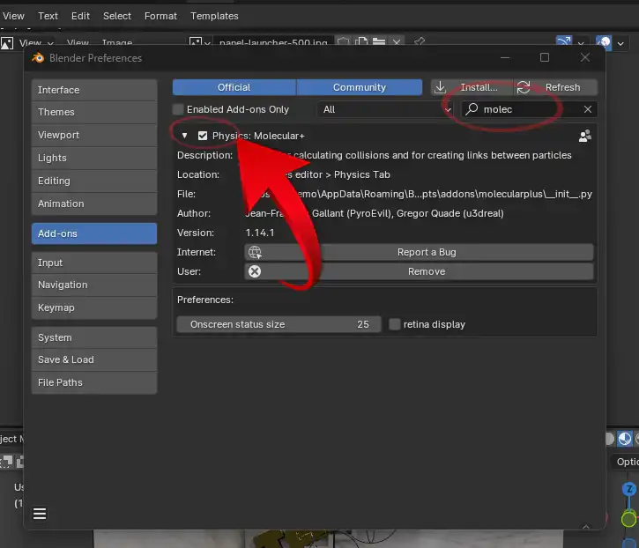Collapse the Physics: Molecular+ add-on details
639x548 pixels.
[x=184, y=136]
